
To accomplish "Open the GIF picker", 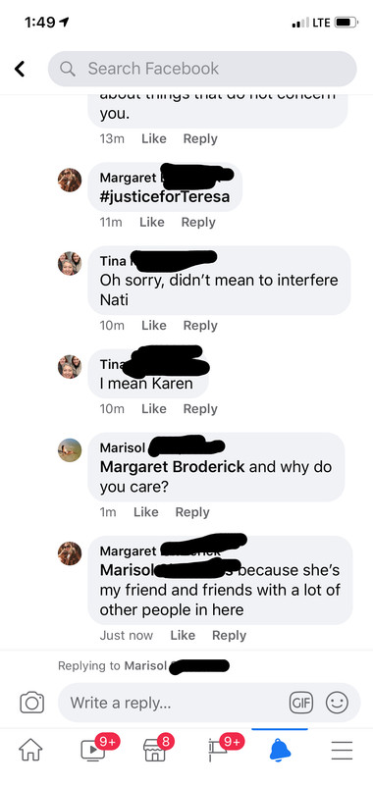I will 301,703.
